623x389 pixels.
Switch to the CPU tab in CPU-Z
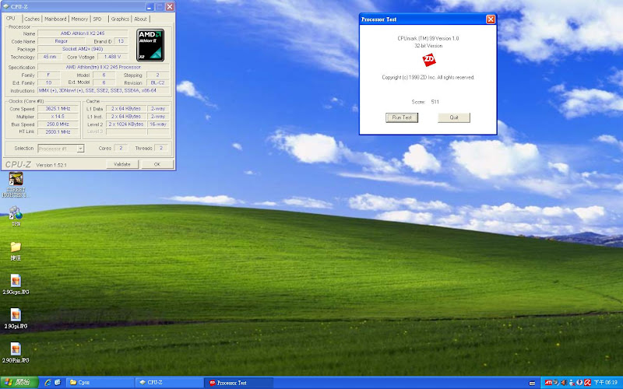tap(11, 18)
